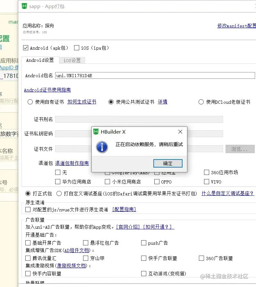Click the HBuilder X logo in dialog title

(x=96, y=132)
